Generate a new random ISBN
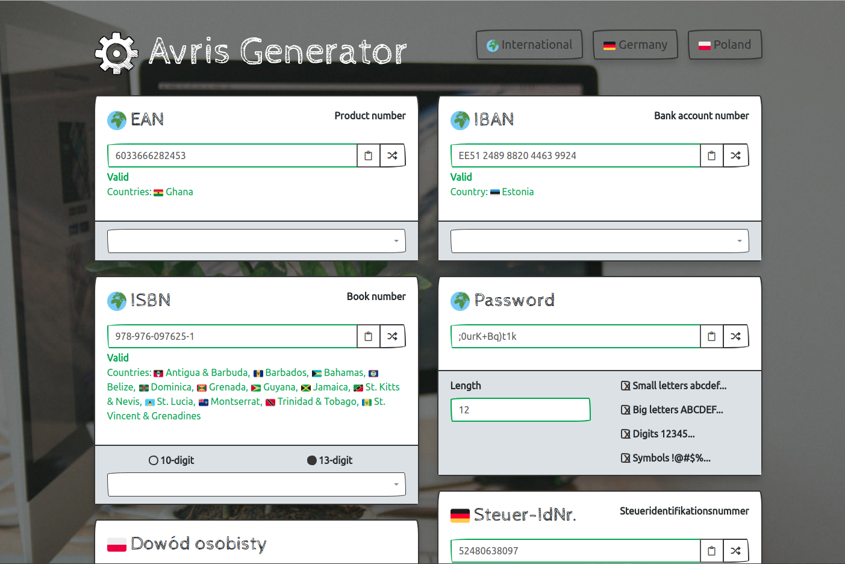 (393, 336)
